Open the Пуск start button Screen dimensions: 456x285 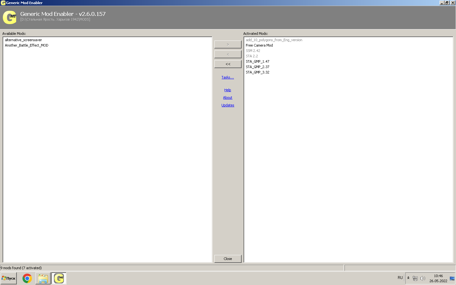(9, 278)
